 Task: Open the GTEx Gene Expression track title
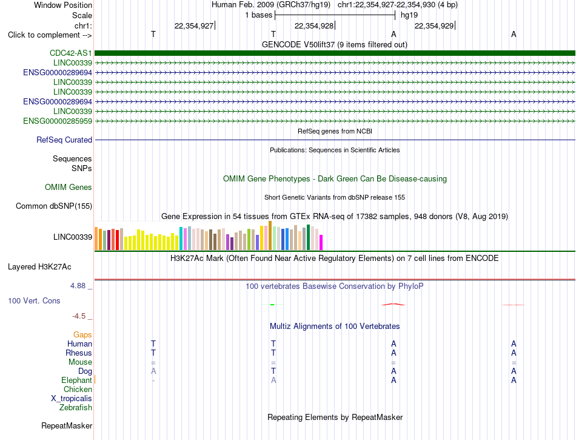[x=334, y=217]
